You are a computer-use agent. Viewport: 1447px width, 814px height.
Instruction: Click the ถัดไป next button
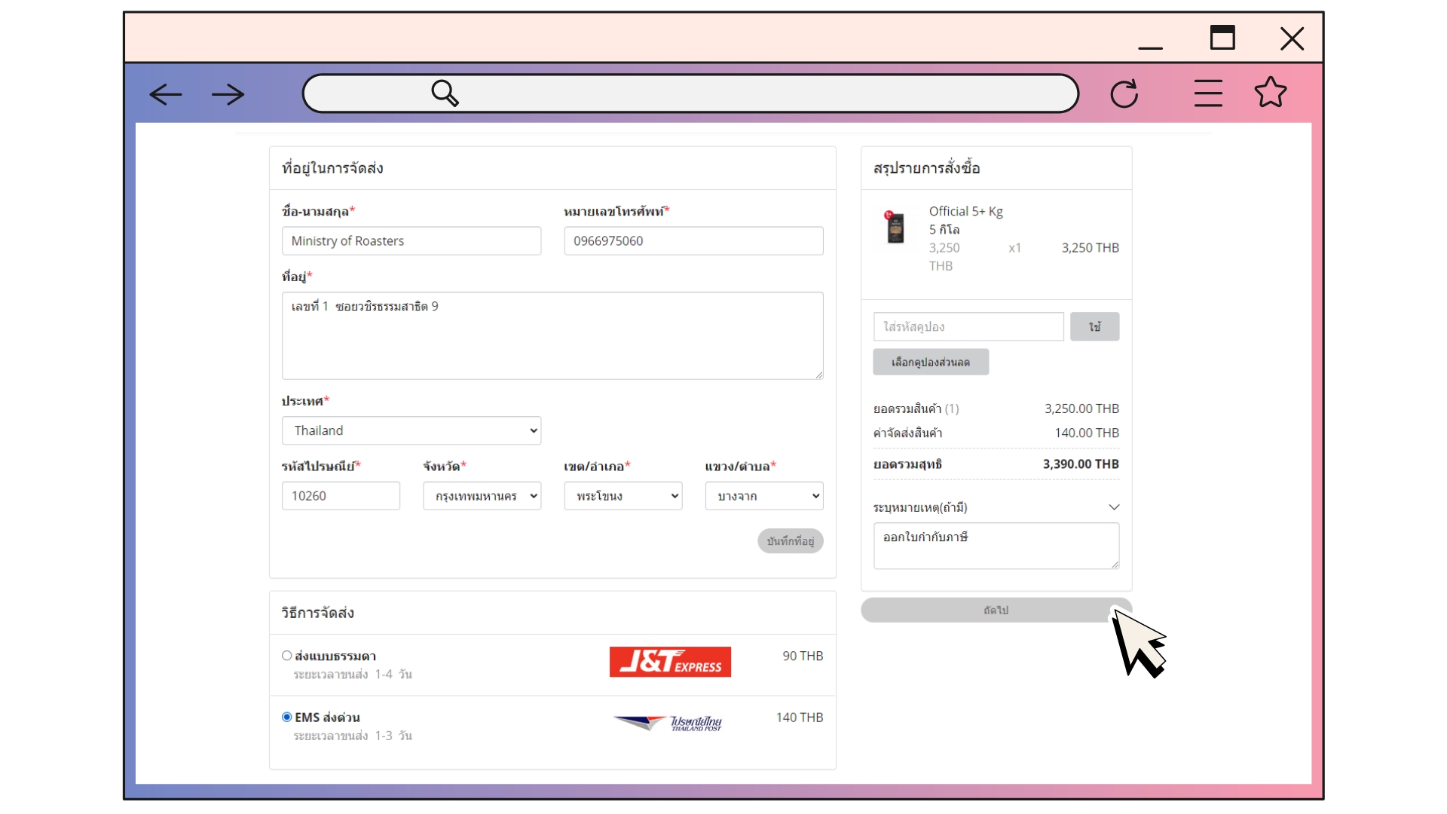(995, 610)
